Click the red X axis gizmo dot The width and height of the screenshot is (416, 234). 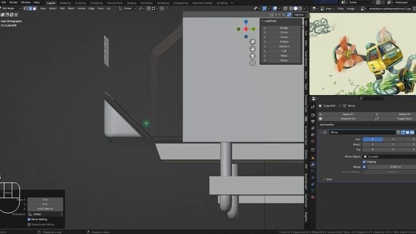click(246, 29)
